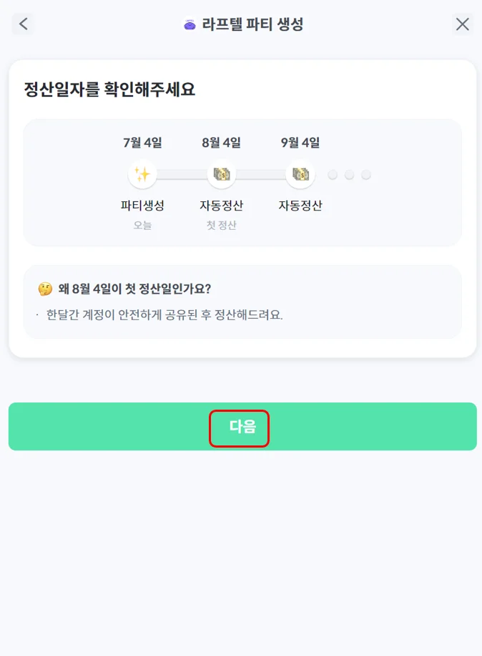482x656 pixels.
Task: Click the three dots after 9월 4일
Action: click(x=349, y=175)
